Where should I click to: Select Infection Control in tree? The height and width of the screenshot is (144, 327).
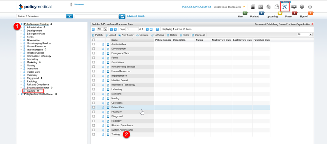coord(36,53)
